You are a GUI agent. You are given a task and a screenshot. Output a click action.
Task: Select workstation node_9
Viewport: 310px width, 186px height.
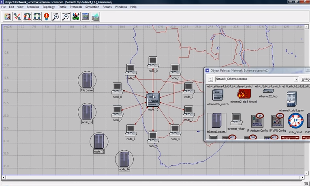coord(131,70)
